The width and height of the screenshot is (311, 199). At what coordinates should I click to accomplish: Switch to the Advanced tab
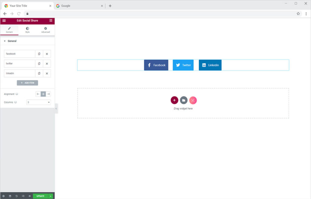point(46,30)
